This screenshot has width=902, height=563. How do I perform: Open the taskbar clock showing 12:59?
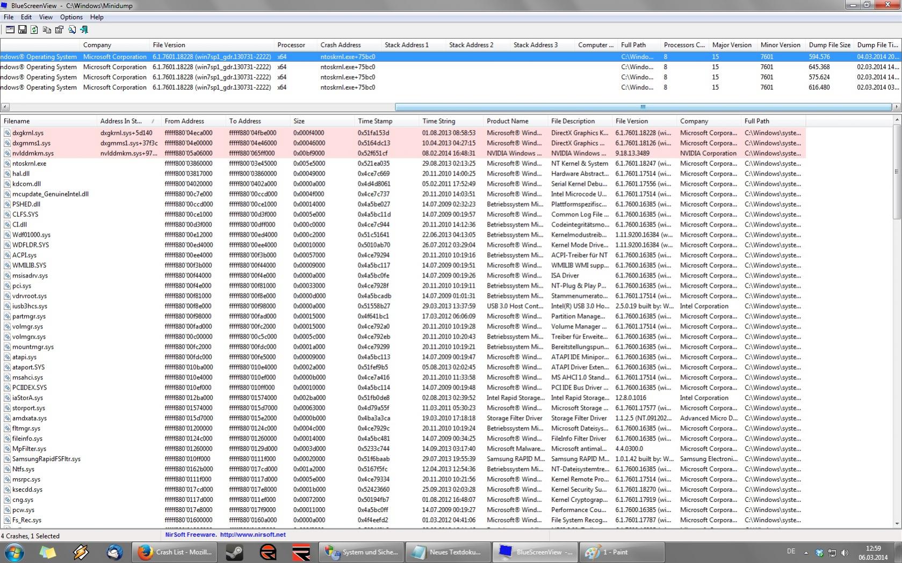[873, 553]
